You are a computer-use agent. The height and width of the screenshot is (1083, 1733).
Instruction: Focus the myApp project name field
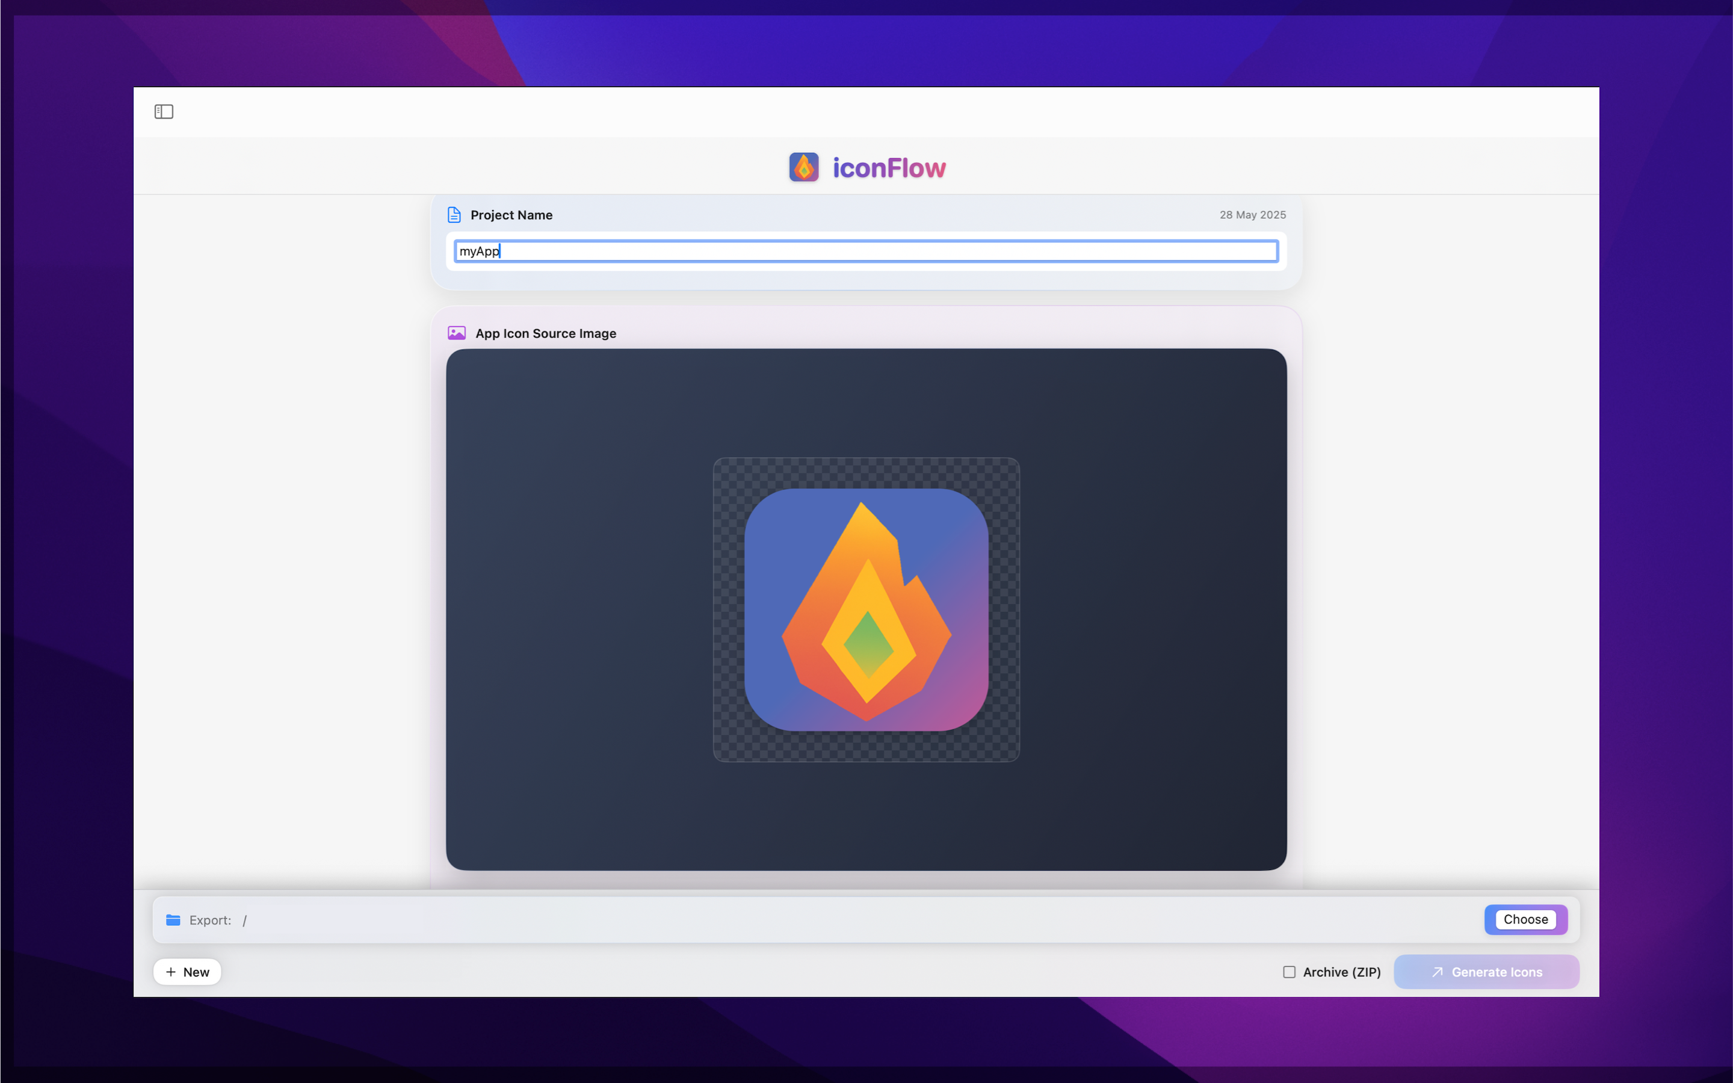866,251
